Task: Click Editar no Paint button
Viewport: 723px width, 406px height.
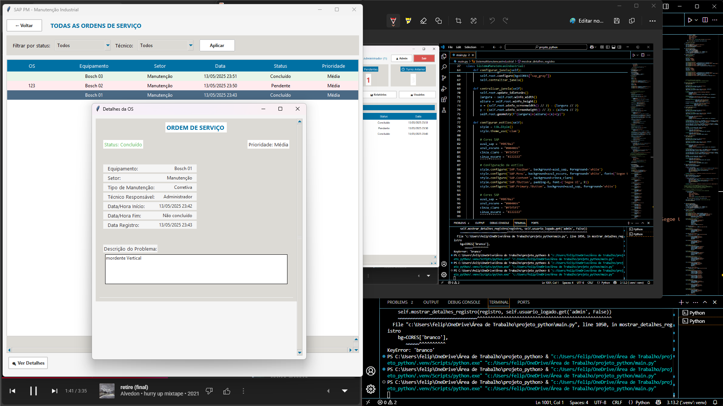Action: tap(586, 21)
